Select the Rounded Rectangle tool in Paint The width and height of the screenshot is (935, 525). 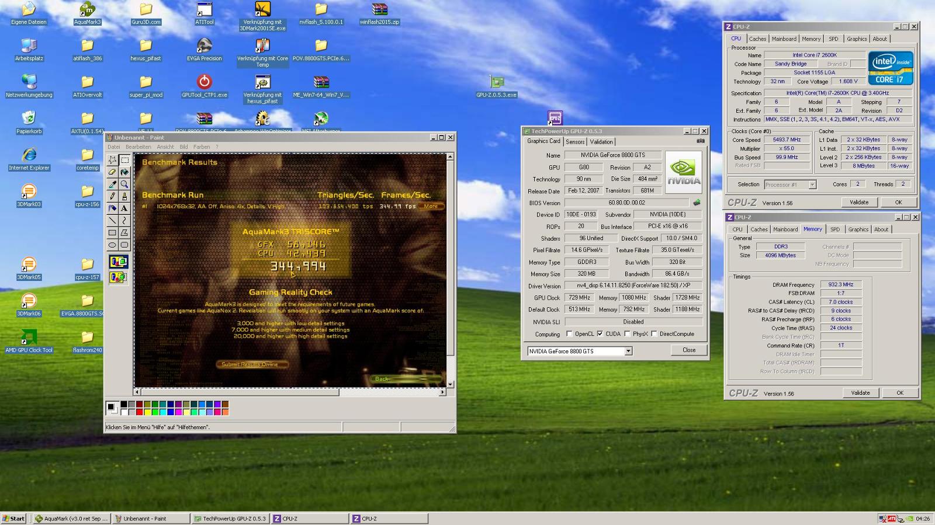pos(124,245)
